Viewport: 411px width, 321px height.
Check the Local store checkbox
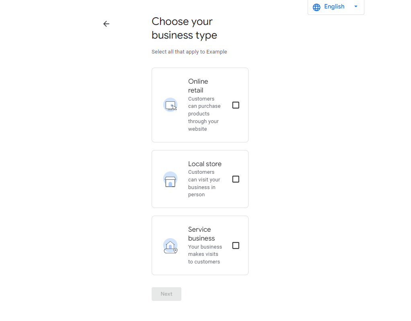point(236,179)
